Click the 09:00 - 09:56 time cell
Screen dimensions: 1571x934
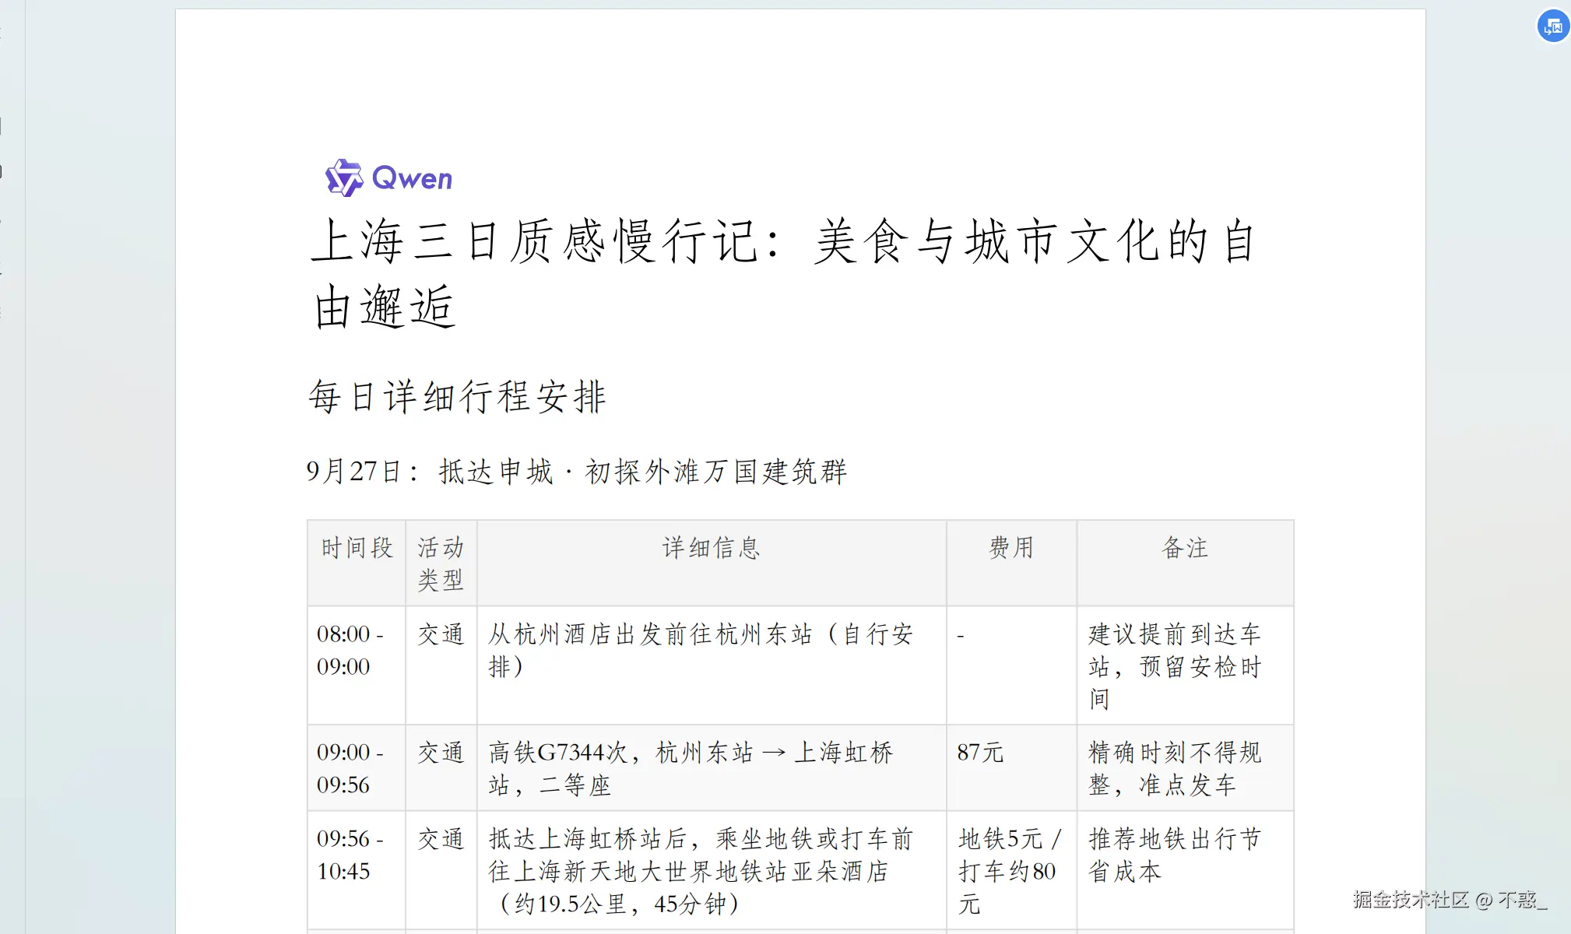coord(350,768)
